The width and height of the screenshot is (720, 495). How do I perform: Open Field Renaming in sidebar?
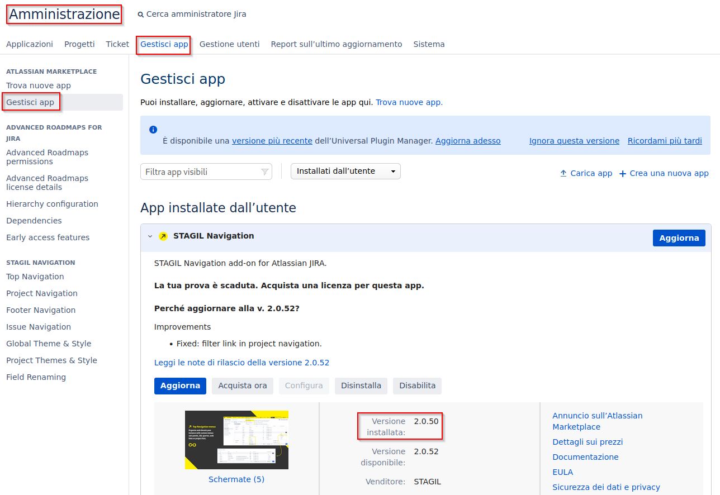tap(36, 377)
